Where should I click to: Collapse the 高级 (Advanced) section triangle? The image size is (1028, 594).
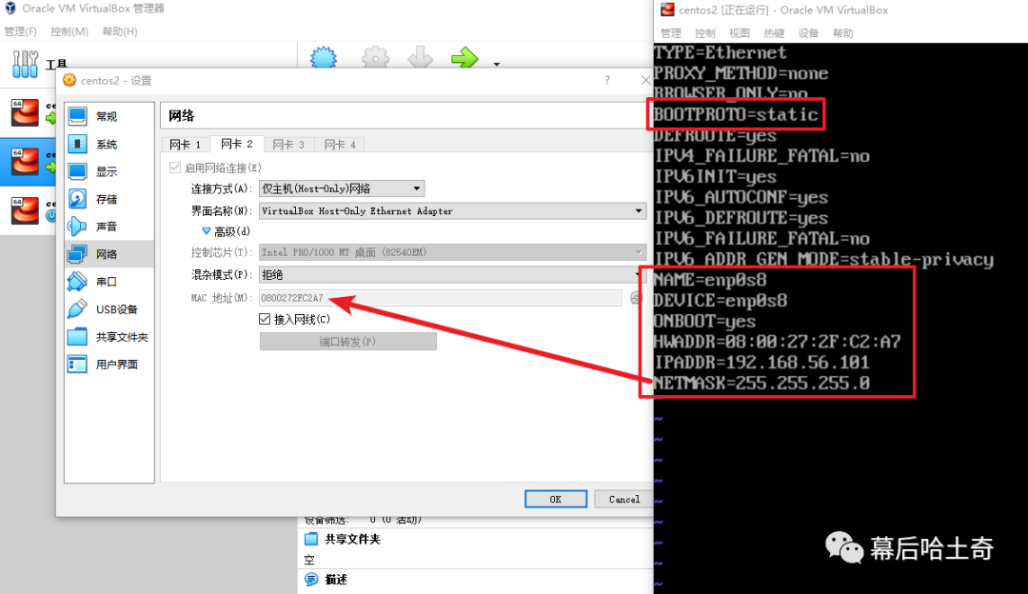pyautogui.click(x=206, y=231)
